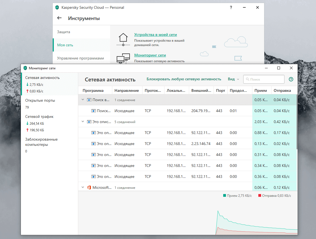
Task: Collapse the Microsoft connection group
Action: 83,187
